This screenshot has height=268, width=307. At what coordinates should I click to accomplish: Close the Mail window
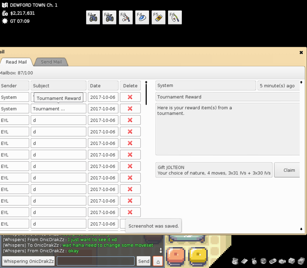pyautogui.click(x=301, y=52)
